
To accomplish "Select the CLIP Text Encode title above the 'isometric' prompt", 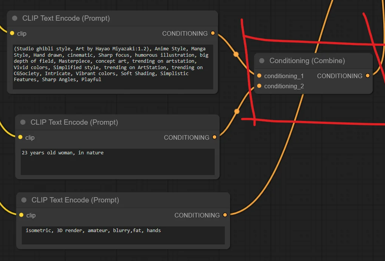I will (x=75, y=200).
